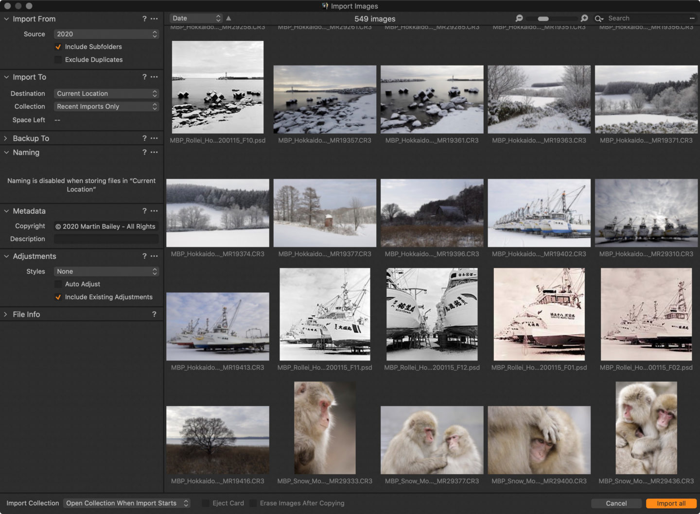Open the Import From panel options menu

(x=154, y=19)
